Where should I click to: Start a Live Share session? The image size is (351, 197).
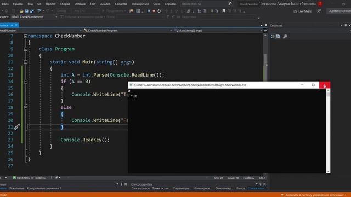(x=302, y=11)
